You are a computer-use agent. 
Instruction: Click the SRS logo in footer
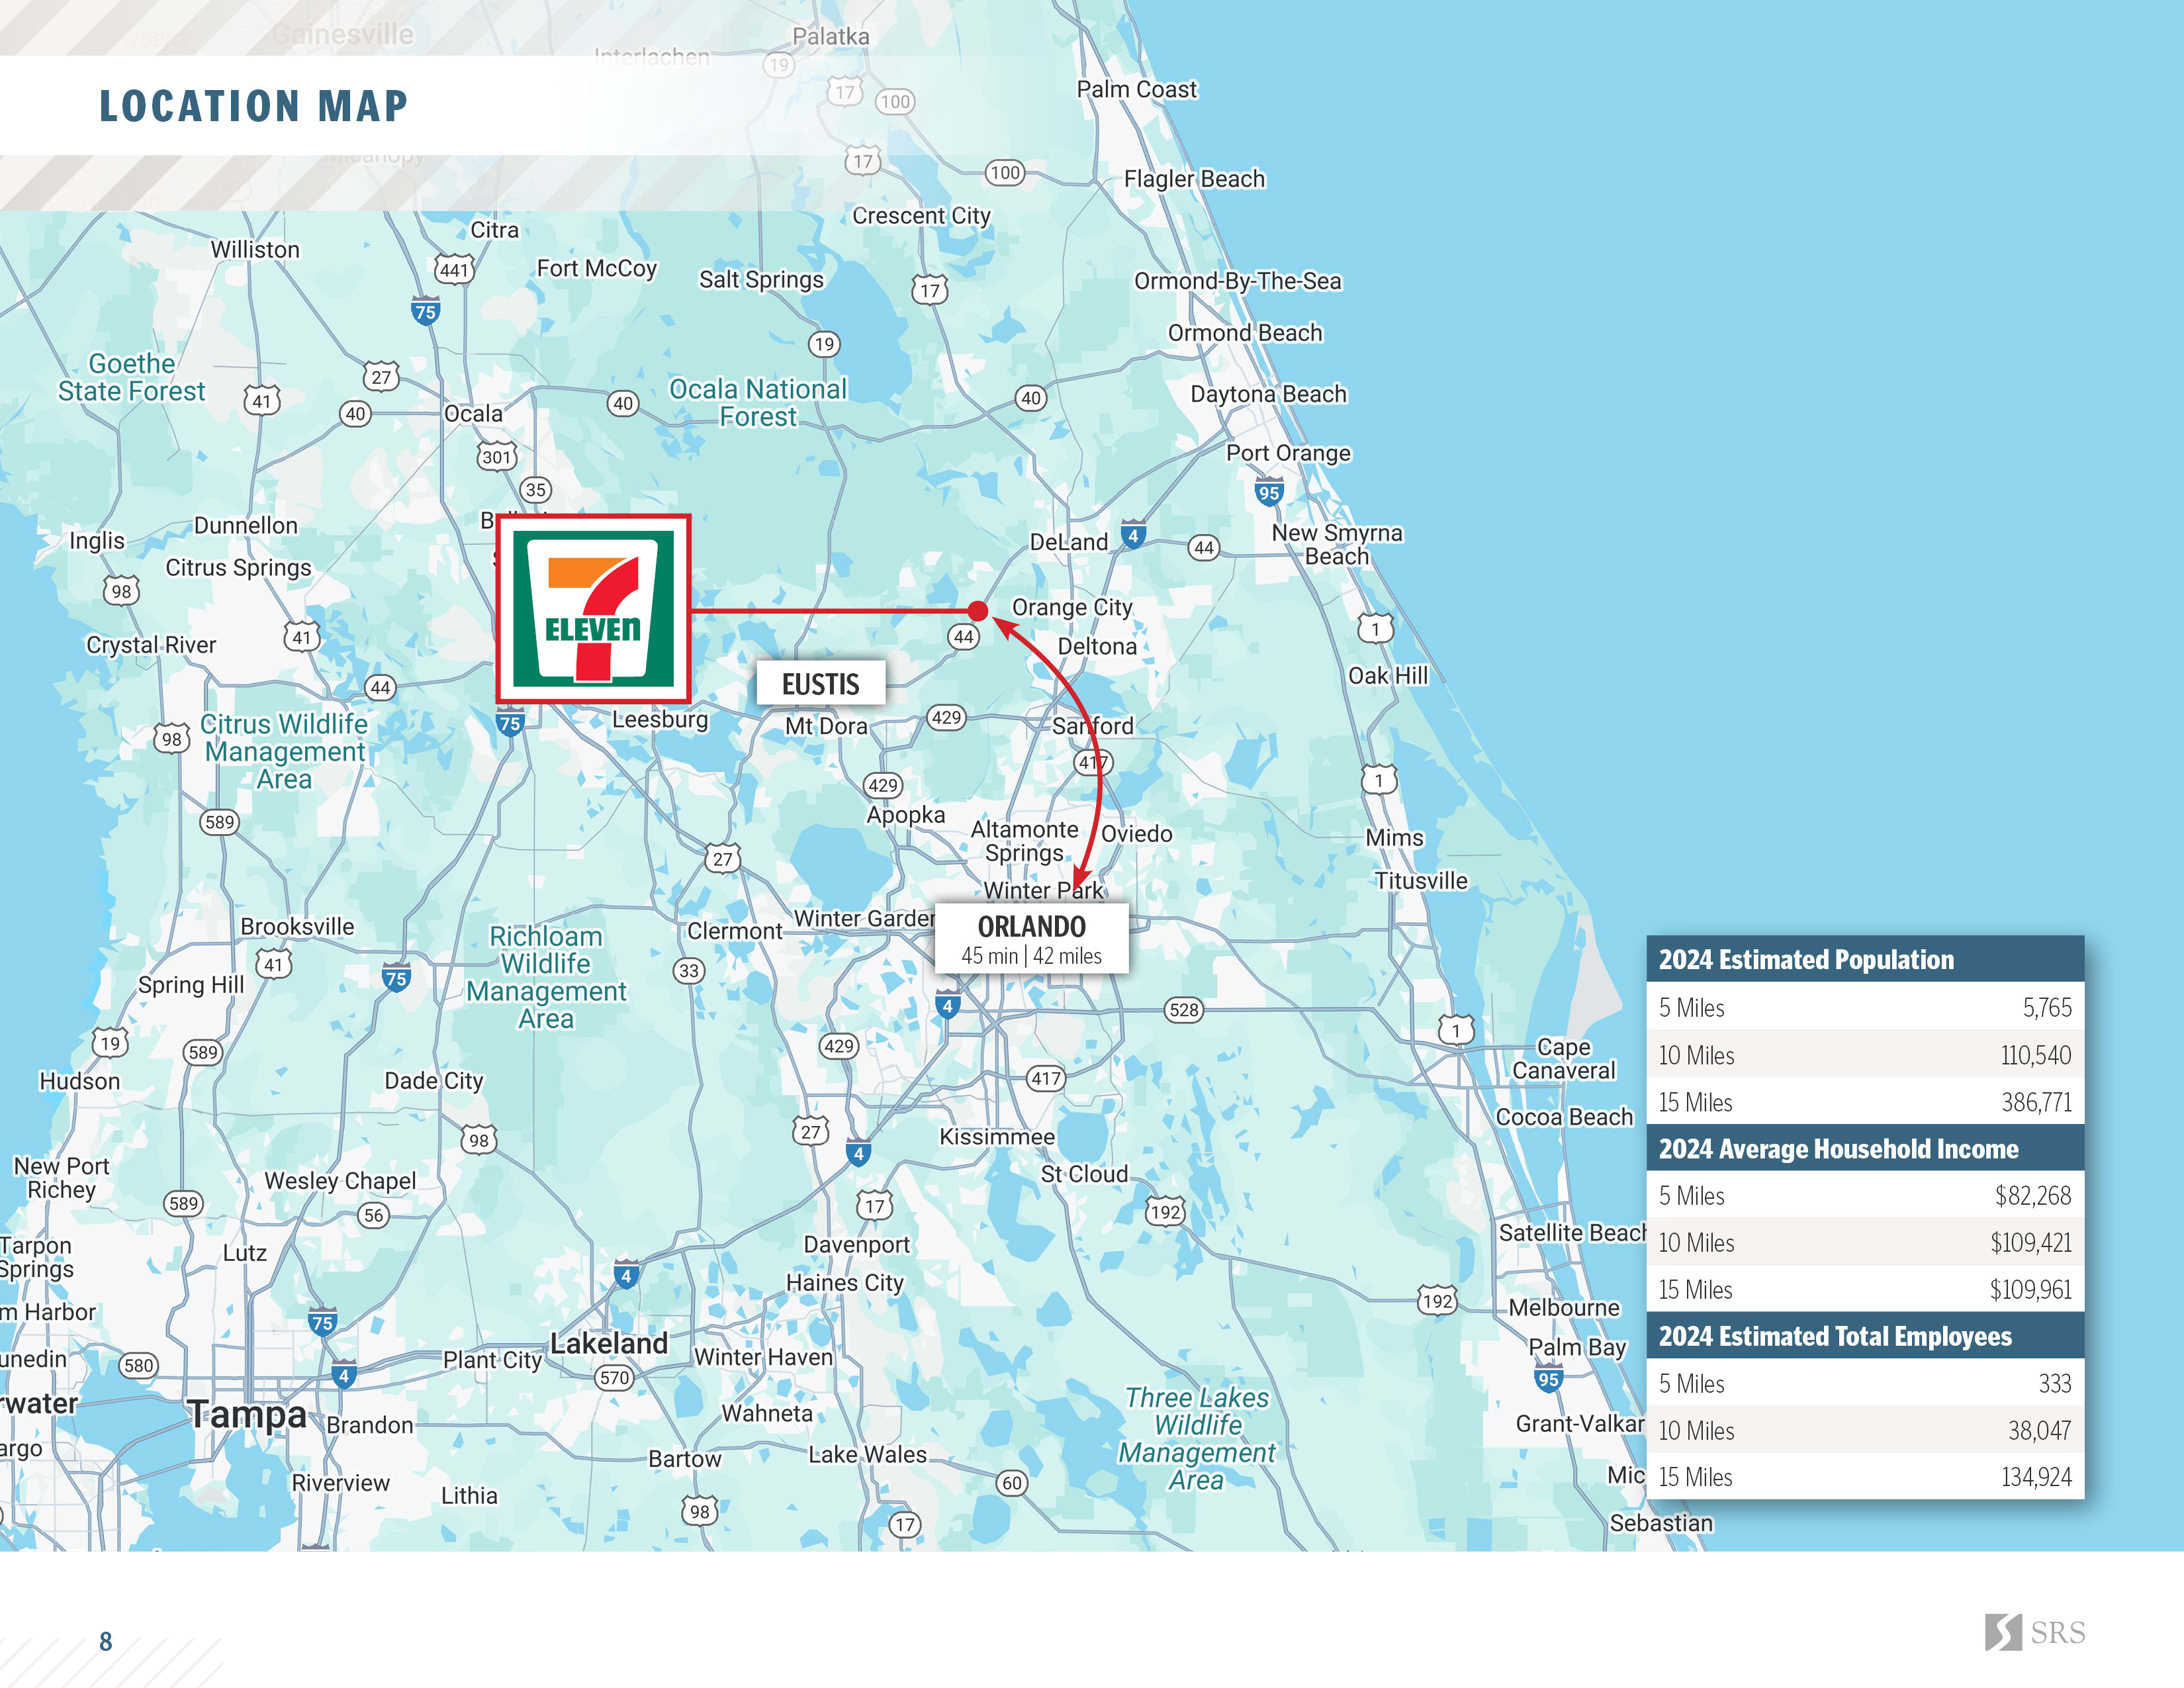pyautogui.click(x=2034, y=1632)
